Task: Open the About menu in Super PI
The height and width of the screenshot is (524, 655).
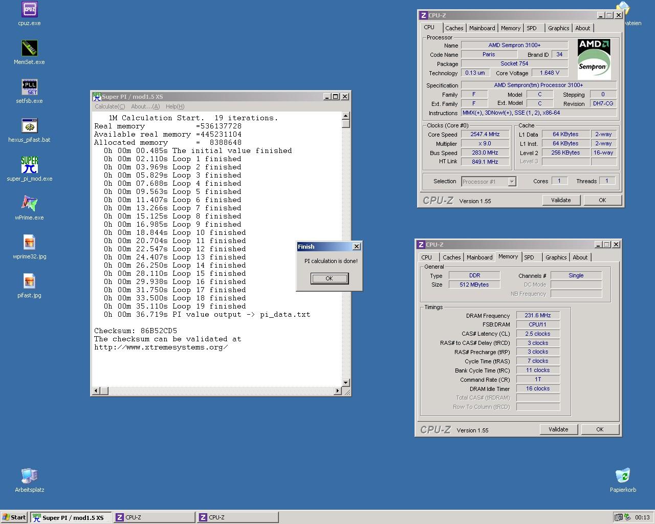Action: (x=145, y=106)
